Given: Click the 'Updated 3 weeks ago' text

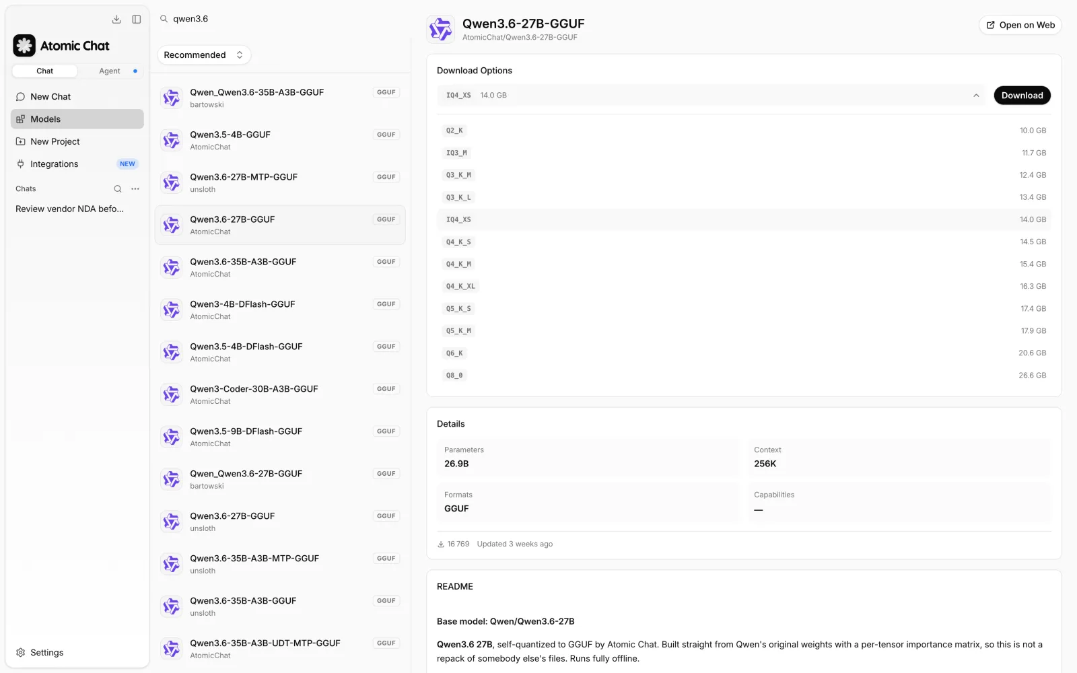Looking at the screenshot, I should tap(515, 544).
